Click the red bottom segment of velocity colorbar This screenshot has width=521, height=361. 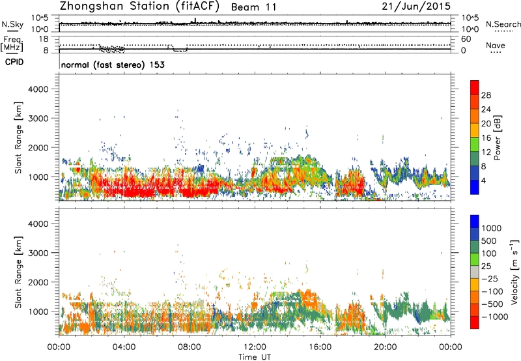click(x=475, y=322)
